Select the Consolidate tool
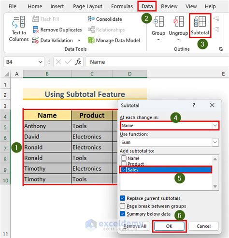 105,19
